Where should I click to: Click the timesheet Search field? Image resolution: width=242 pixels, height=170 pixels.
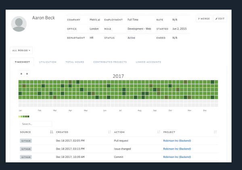36,124
